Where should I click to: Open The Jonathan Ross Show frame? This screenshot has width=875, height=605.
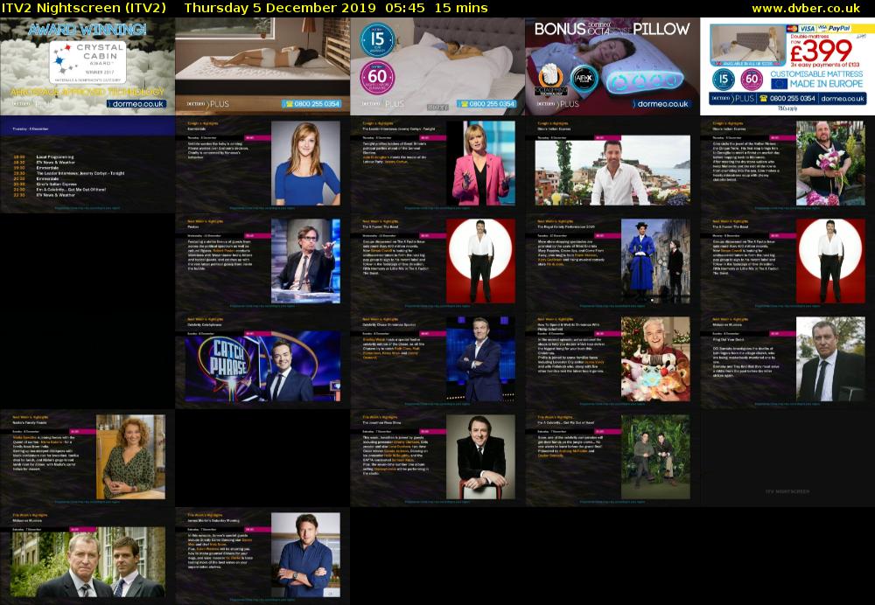coord(437,458)
